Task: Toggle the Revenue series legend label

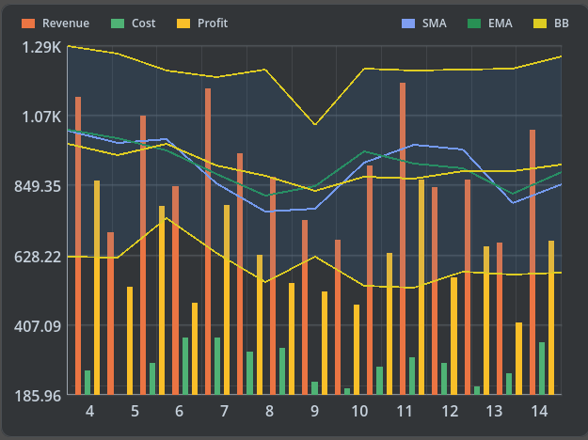Action: [64, 23]
